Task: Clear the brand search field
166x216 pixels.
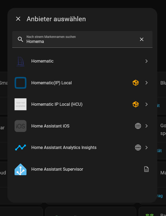Action: pos(142,39)
